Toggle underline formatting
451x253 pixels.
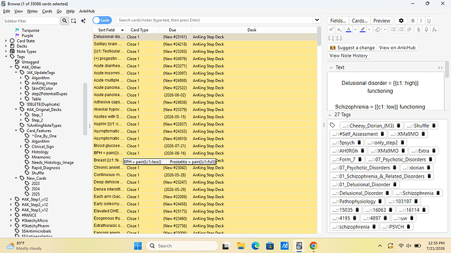[x=429, y=21]
